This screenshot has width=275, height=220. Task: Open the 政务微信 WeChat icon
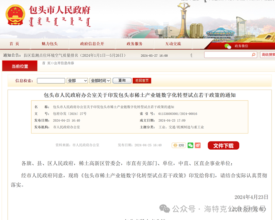(x=228, y=46)
